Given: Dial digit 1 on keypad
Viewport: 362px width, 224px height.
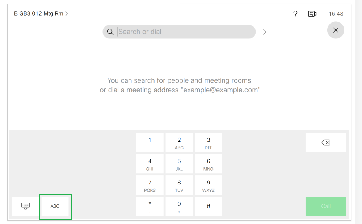Looking at the screenshot, I should click(x=150, y=142).
